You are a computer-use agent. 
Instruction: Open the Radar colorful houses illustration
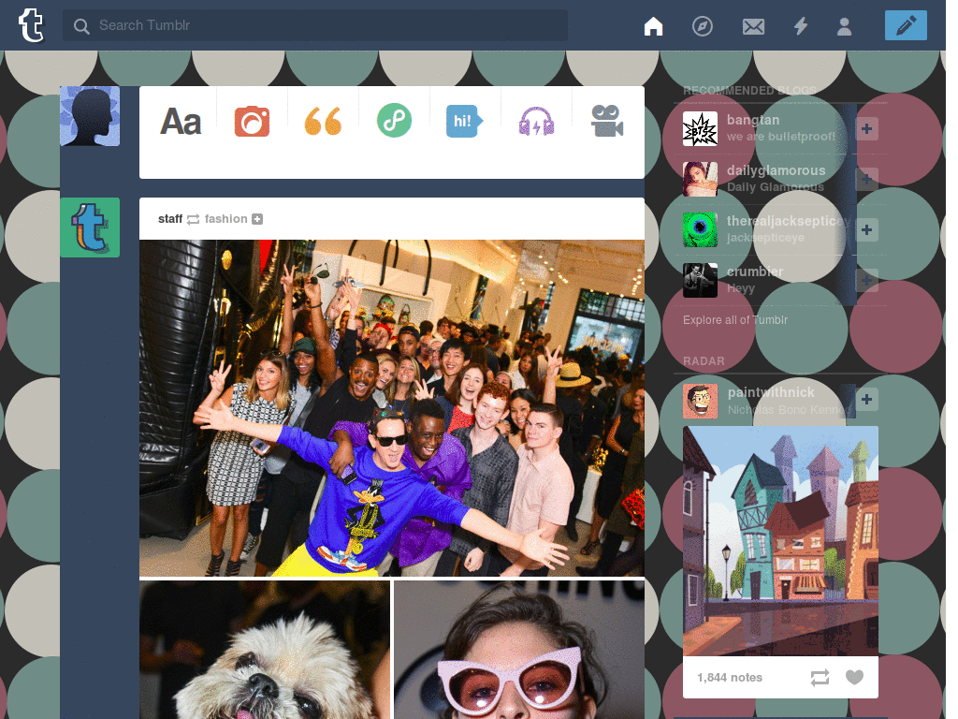pos(780,541)
